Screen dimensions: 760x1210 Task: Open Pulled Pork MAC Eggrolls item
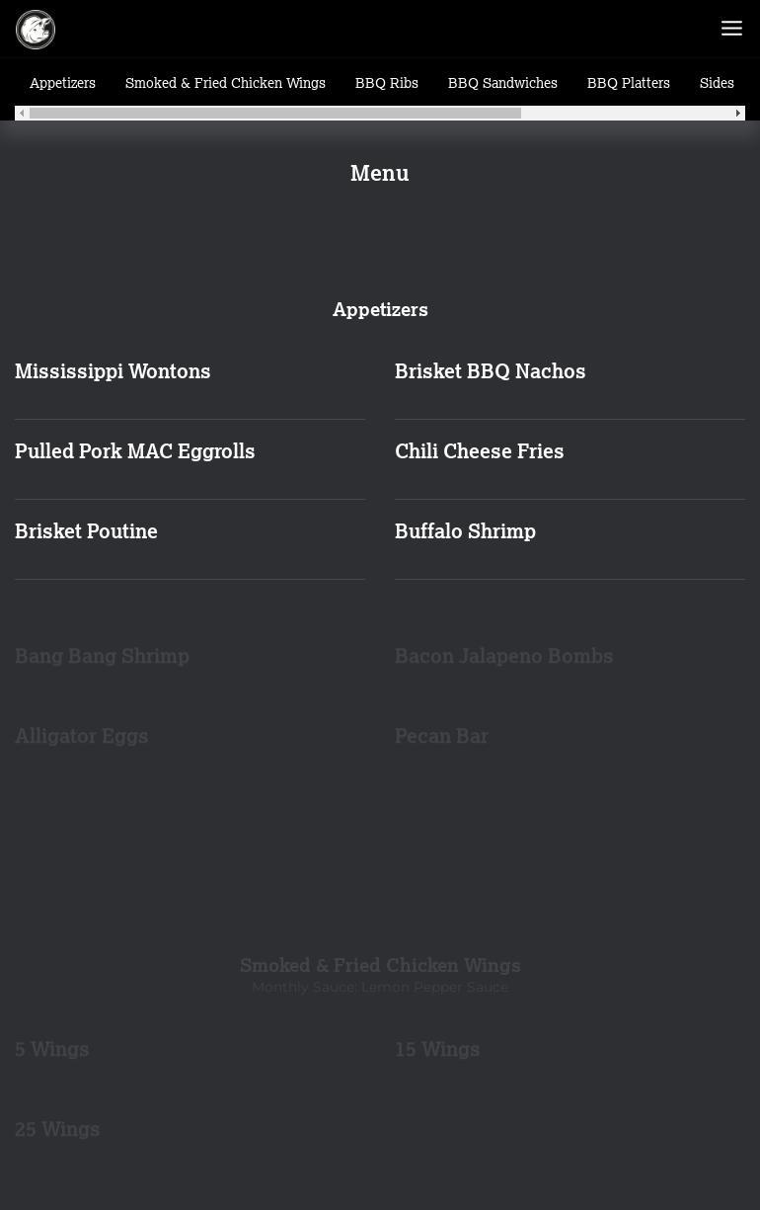click(x=134, y=451)
